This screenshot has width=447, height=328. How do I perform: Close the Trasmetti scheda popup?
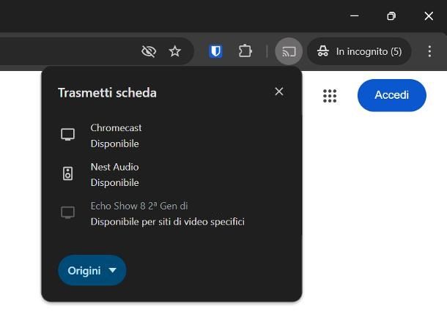(279, 92)
